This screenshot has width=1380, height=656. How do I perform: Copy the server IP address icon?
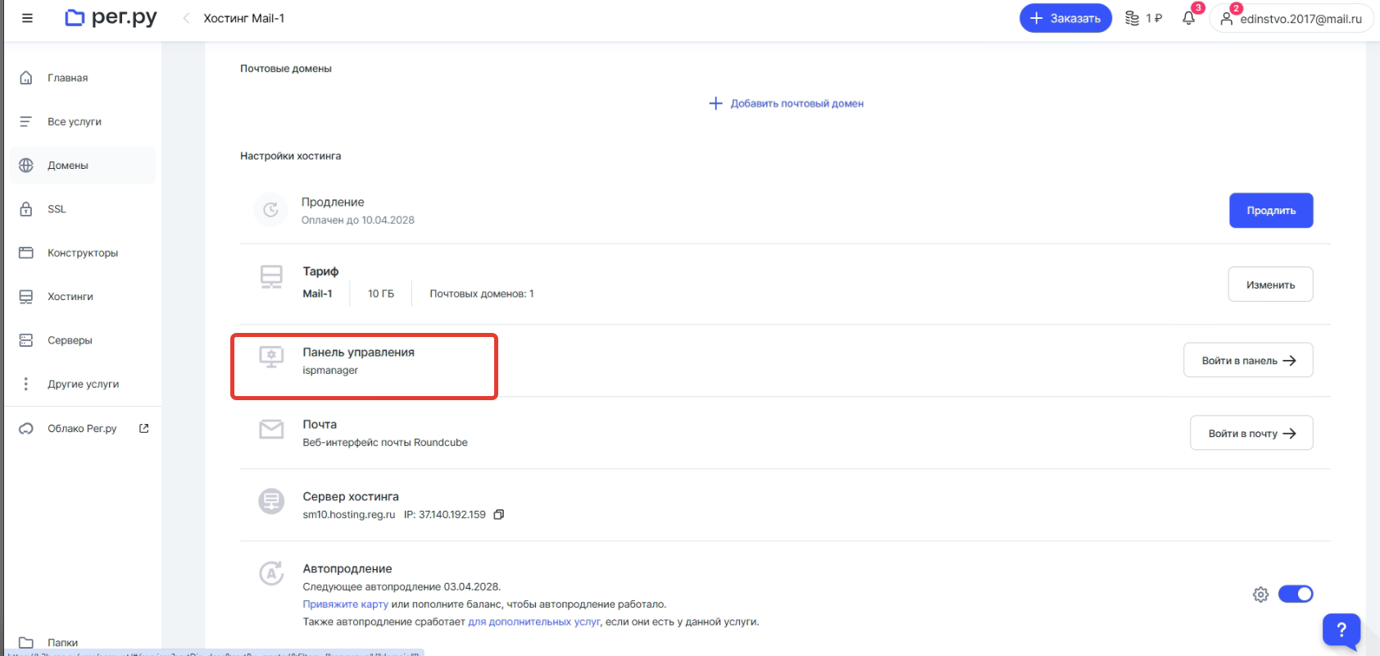pyautogui.click(x=498, y=515)
